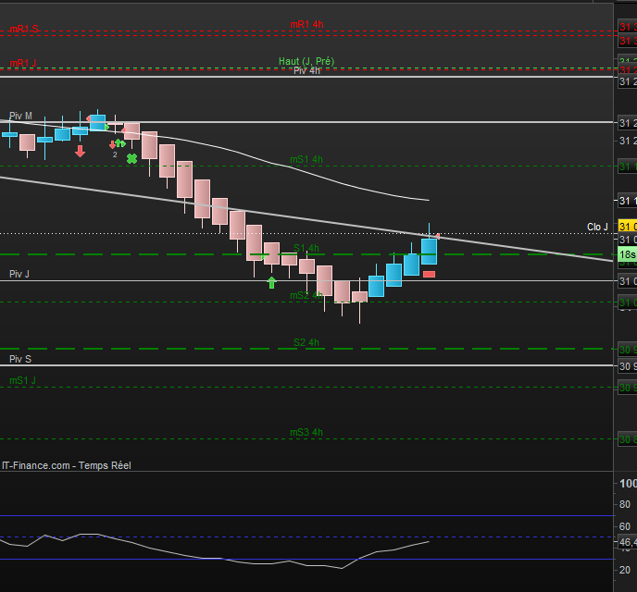Click the red rectangle under last candle

pos(429,275)
